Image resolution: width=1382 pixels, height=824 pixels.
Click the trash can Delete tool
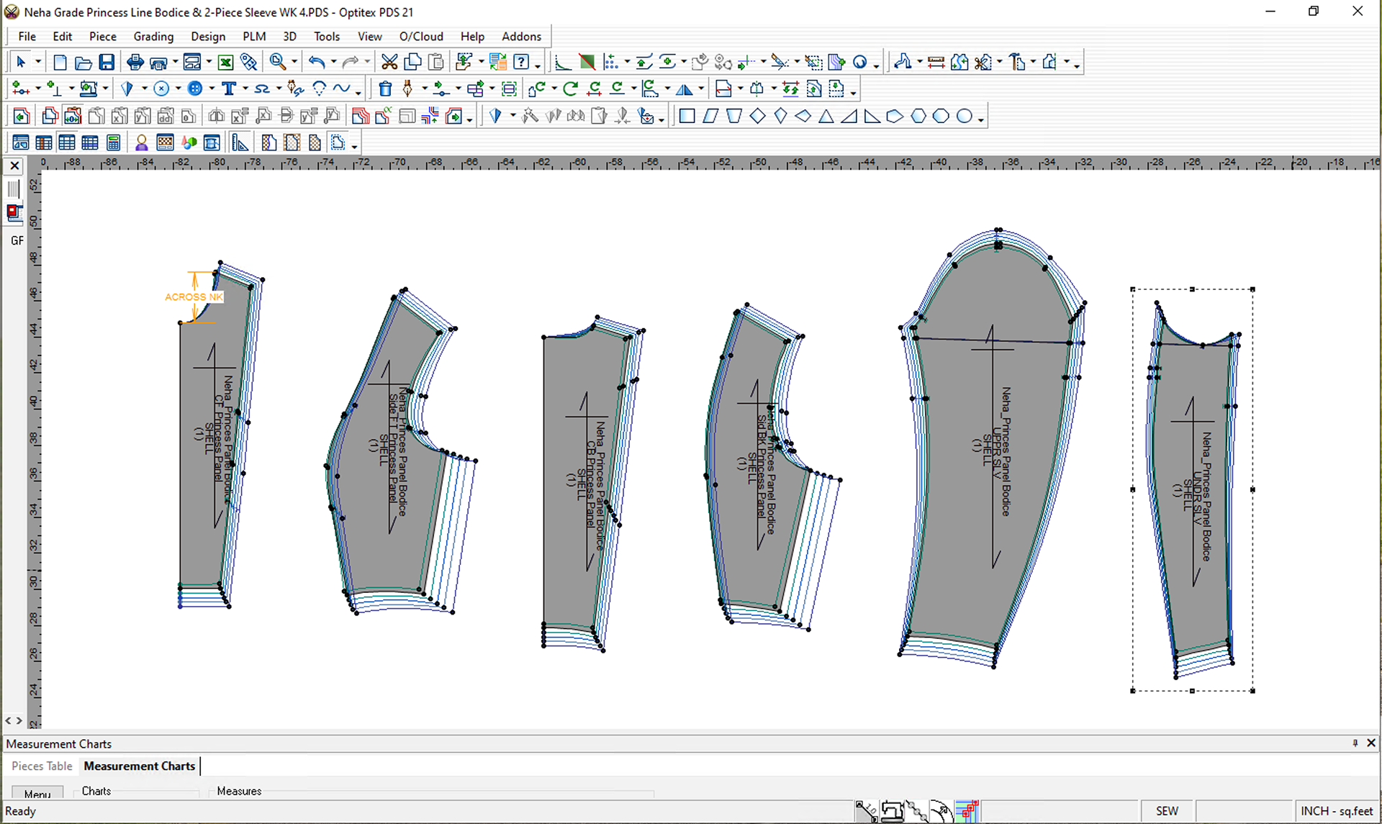click(385, 89)
